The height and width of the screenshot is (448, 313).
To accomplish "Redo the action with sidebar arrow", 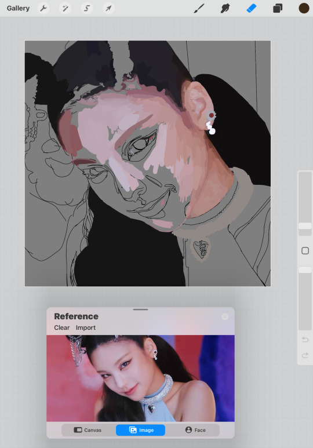I will click(305, 355).
